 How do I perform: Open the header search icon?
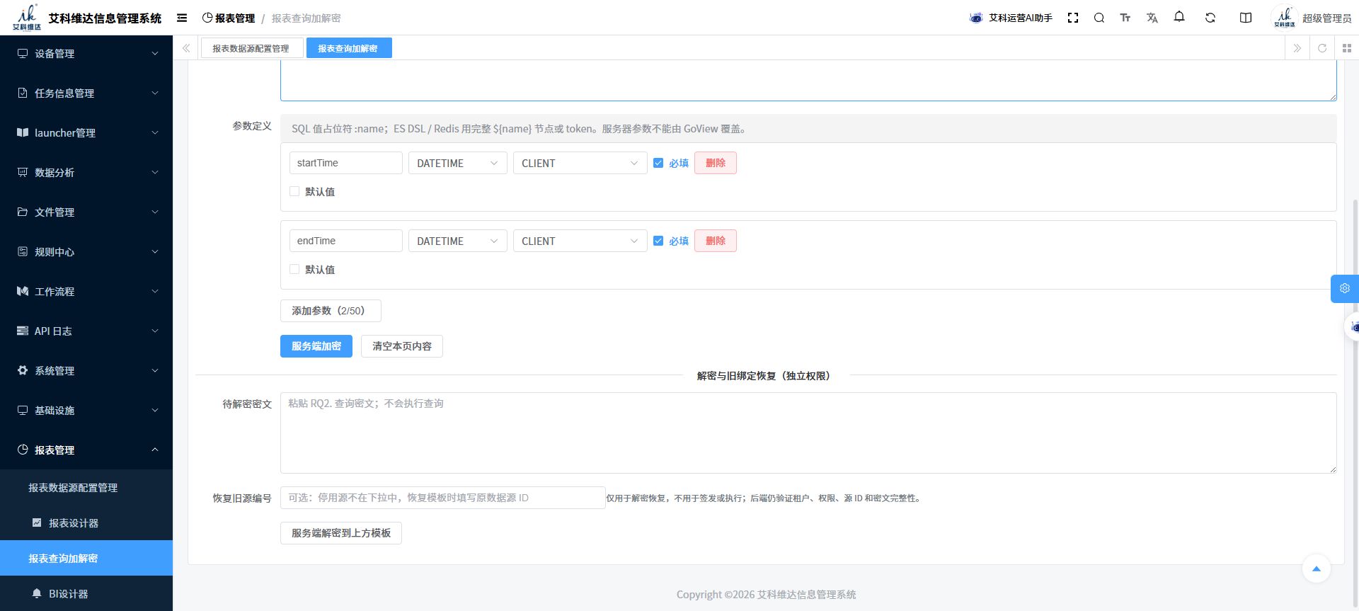pyautogui.click(x=1099, y=18)
